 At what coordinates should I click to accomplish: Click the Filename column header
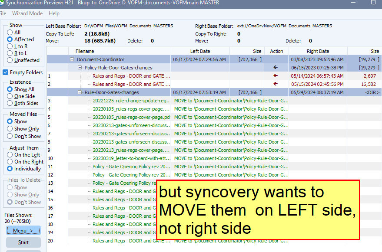pos(84,51)
